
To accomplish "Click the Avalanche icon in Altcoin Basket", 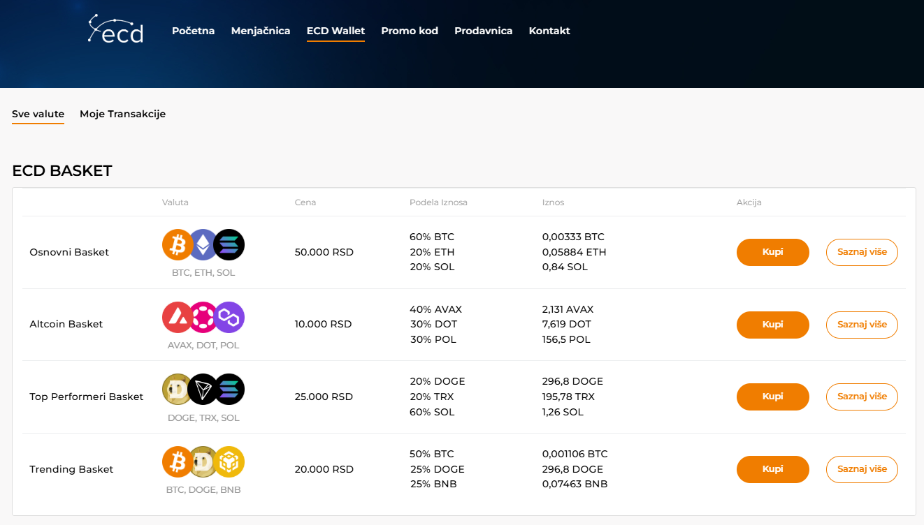I will point(178,317).
